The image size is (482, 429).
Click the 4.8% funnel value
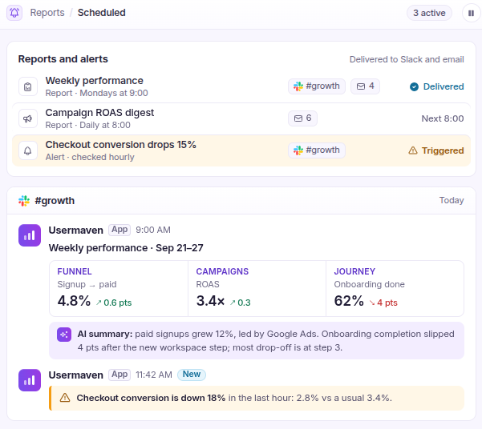(x=74, y=301)
